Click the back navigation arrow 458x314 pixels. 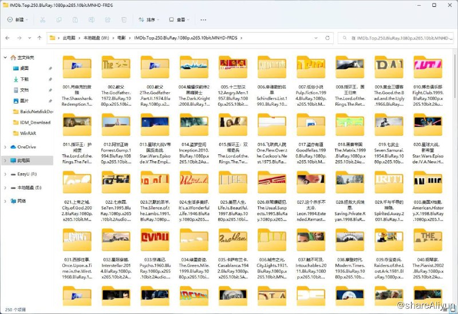[7, 38]
